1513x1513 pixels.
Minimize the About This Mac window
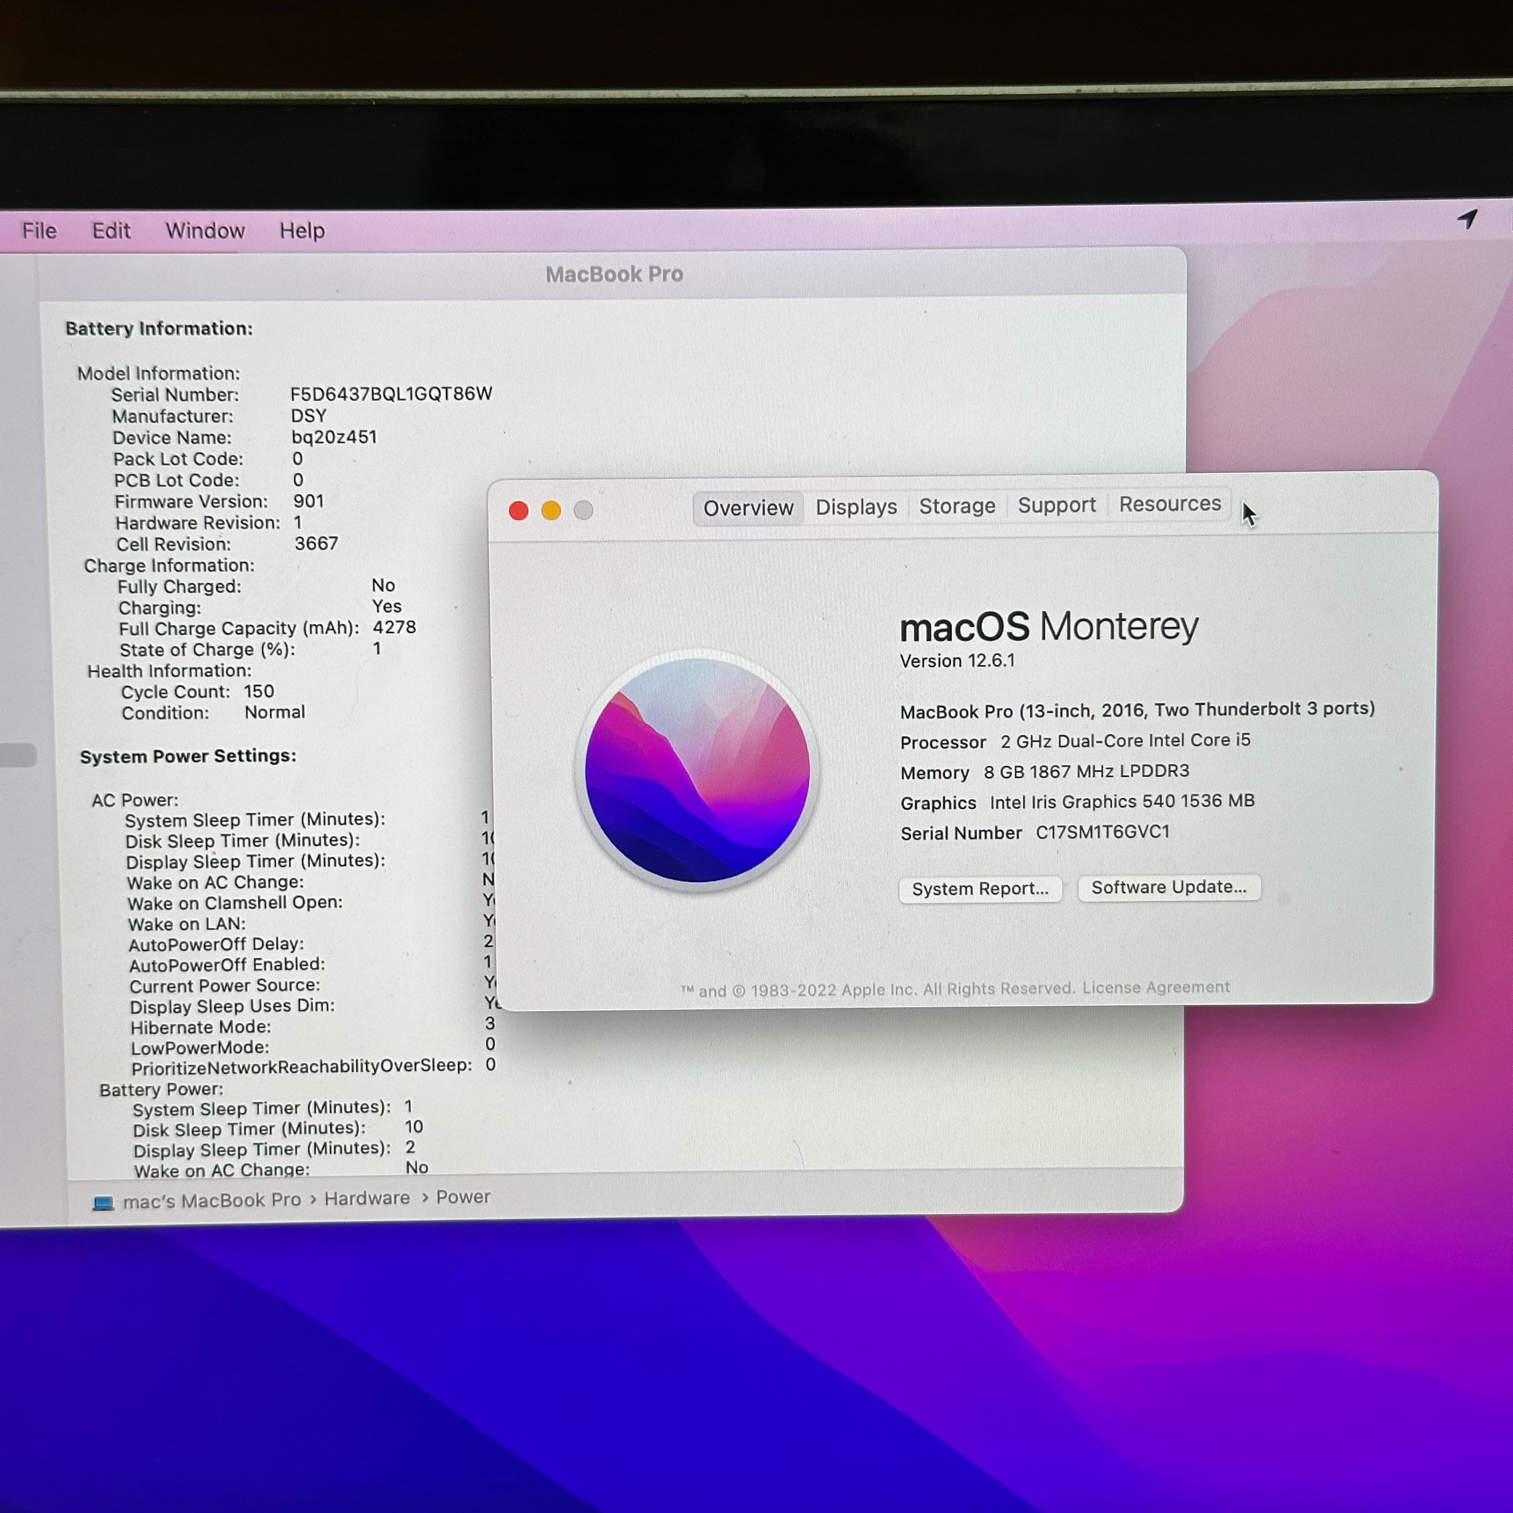[550, 511]
